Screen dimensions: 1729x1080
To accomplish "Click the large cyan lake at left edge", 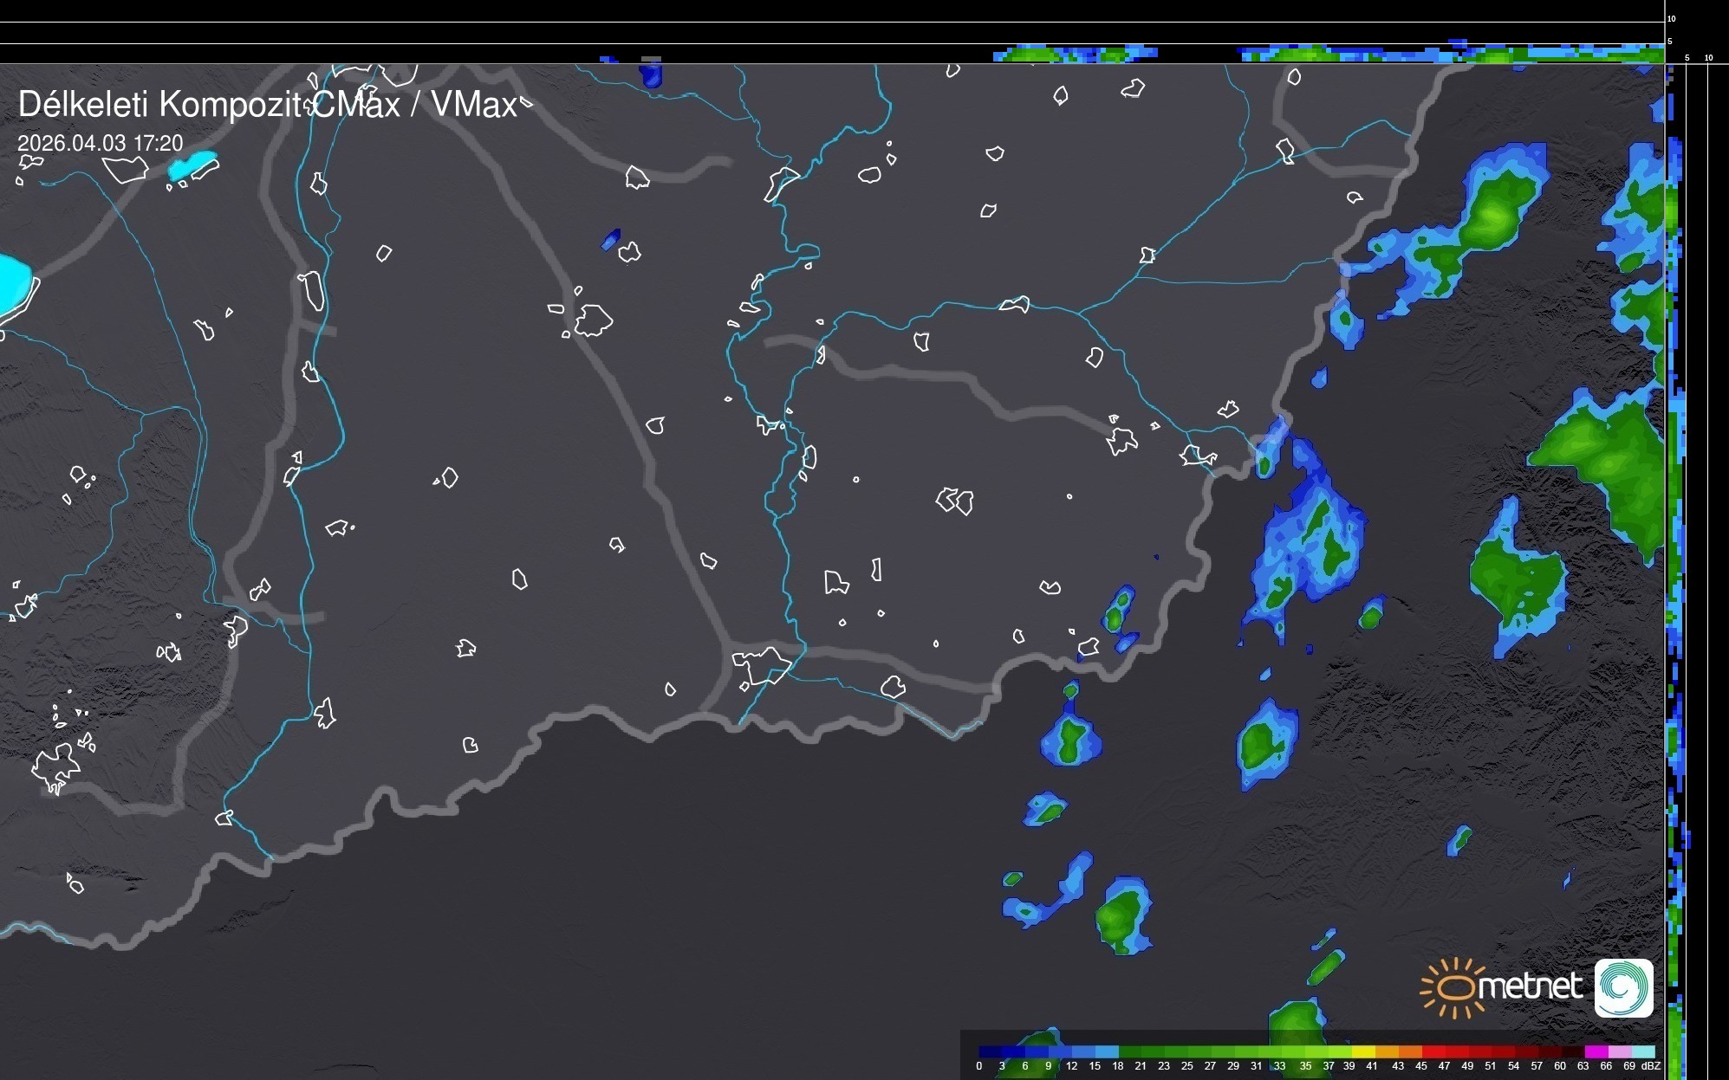I will [13, 281].
